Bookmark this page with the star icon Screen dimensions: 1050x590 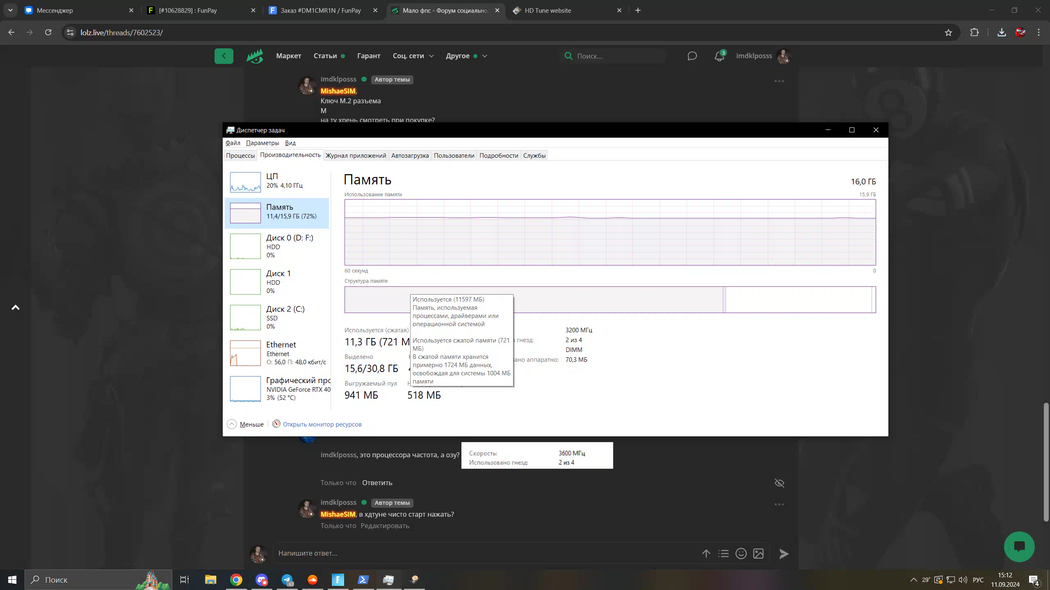tap(948, 32)
